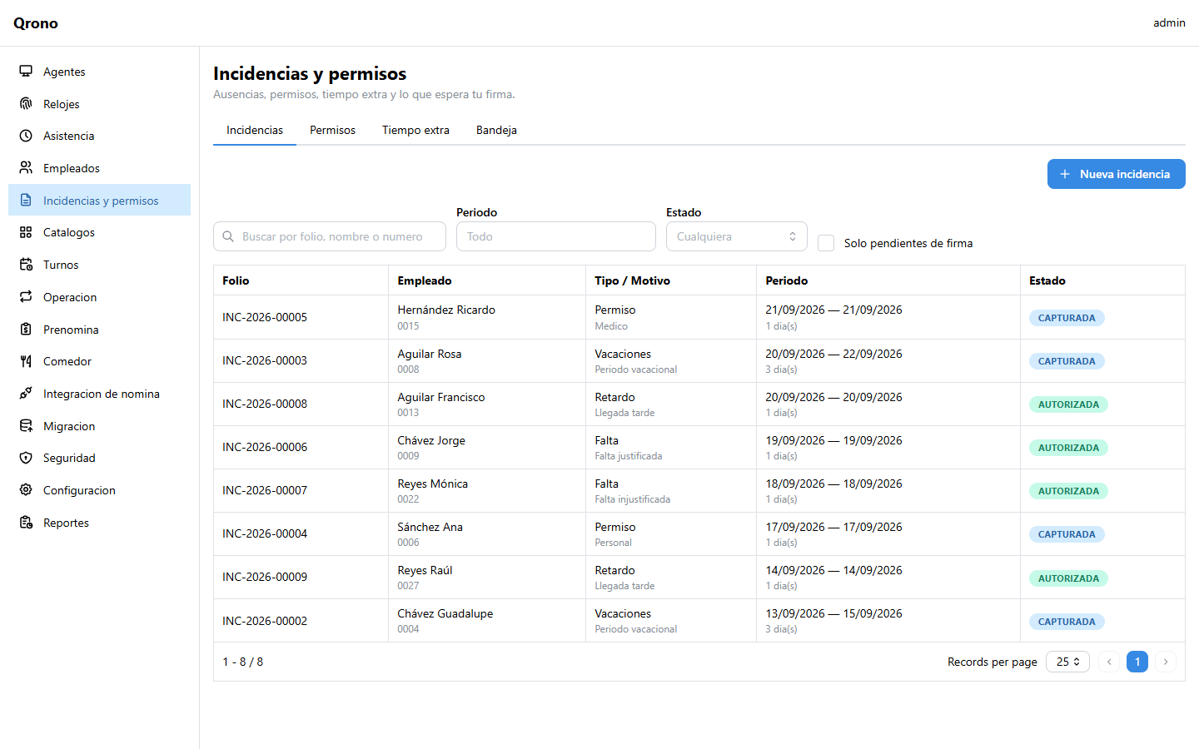Click employee Reyes Mónica
Screen dimensions: 1199x749
click(x=432, y=484)
